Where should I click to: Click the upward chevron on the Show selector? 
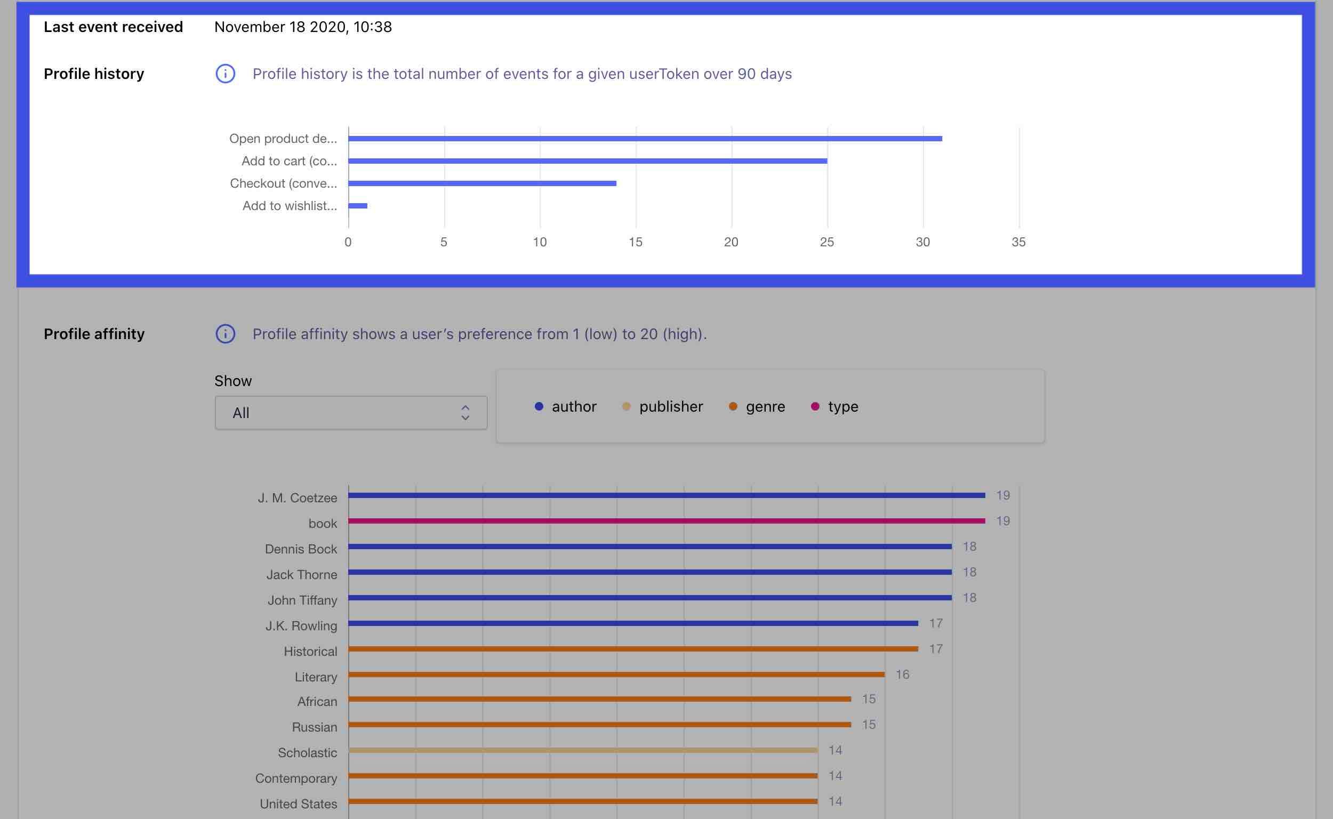(x=465, y=407)
